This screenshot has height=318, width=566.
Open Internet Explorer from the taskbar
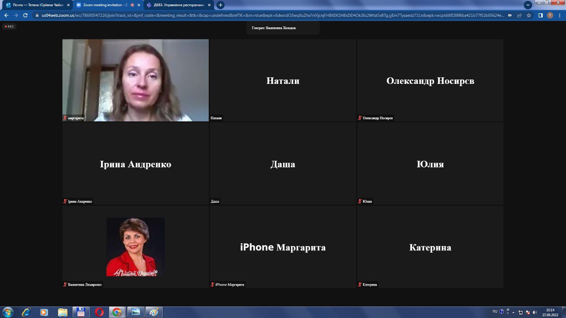point(26,312)
